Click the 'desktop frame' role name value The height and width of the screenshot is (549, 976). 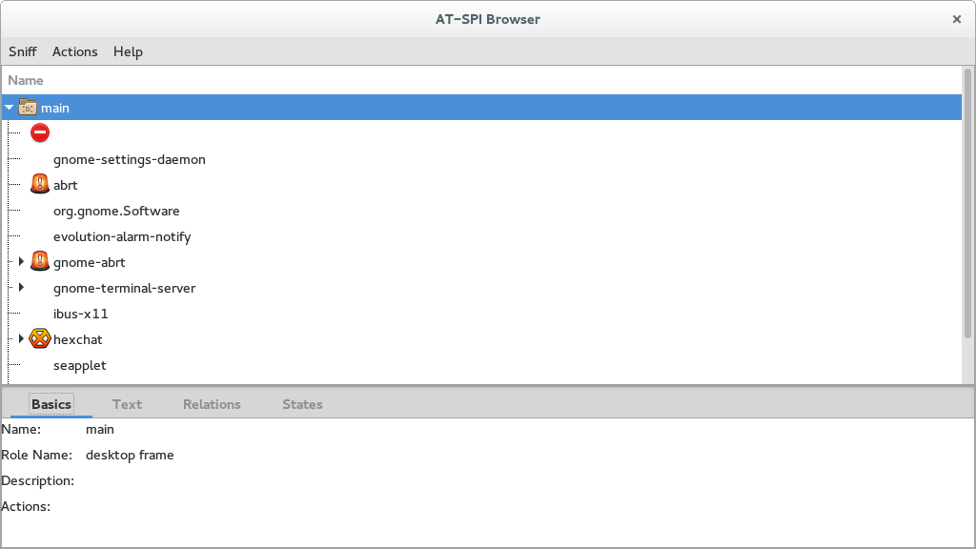tap(130, 455)
